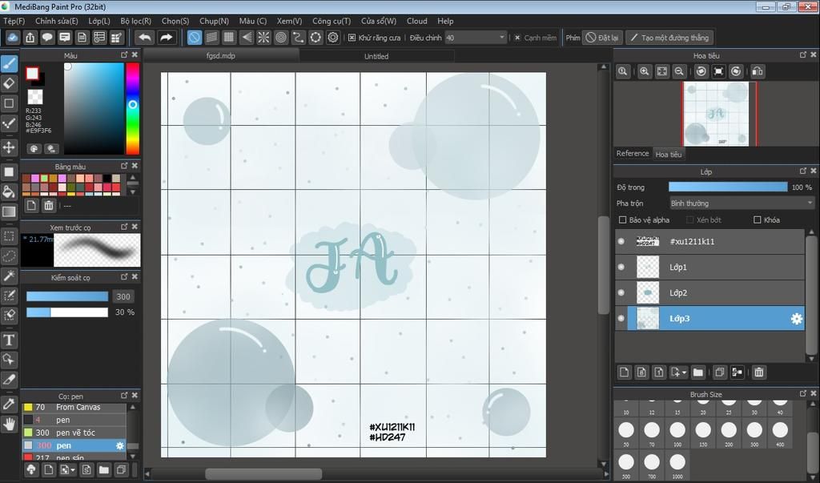This screenshot has width=820, height=483.
Task: Zoom in on the navigator panel
Action: tap(645, 72)
